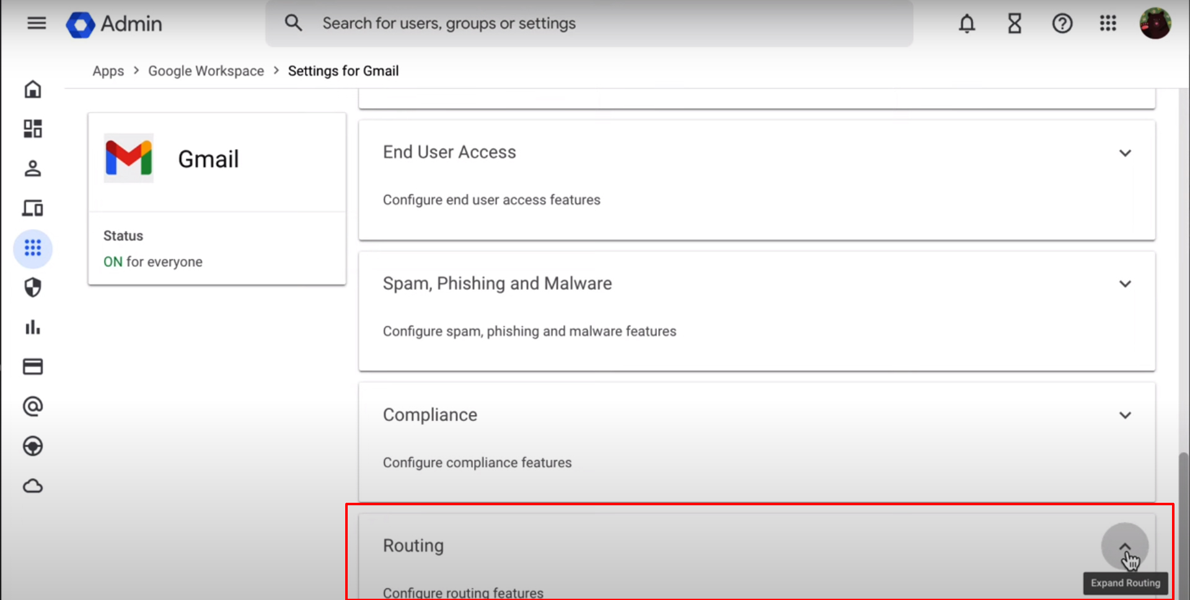This screenshot has height=600, width=1190.
Task: Open the Account at-sign icon
Action: click(33, 406)
